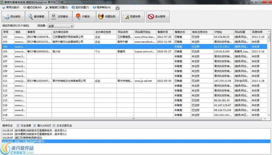The width and height of the screenshot is (272, 155).
Task: Sort by the 序号 column header
Action: [8, 32]
